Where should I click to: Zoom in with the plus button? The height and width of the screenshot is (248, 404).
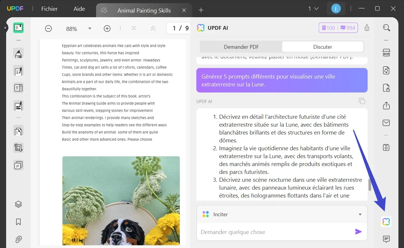(x=107, y=29)
